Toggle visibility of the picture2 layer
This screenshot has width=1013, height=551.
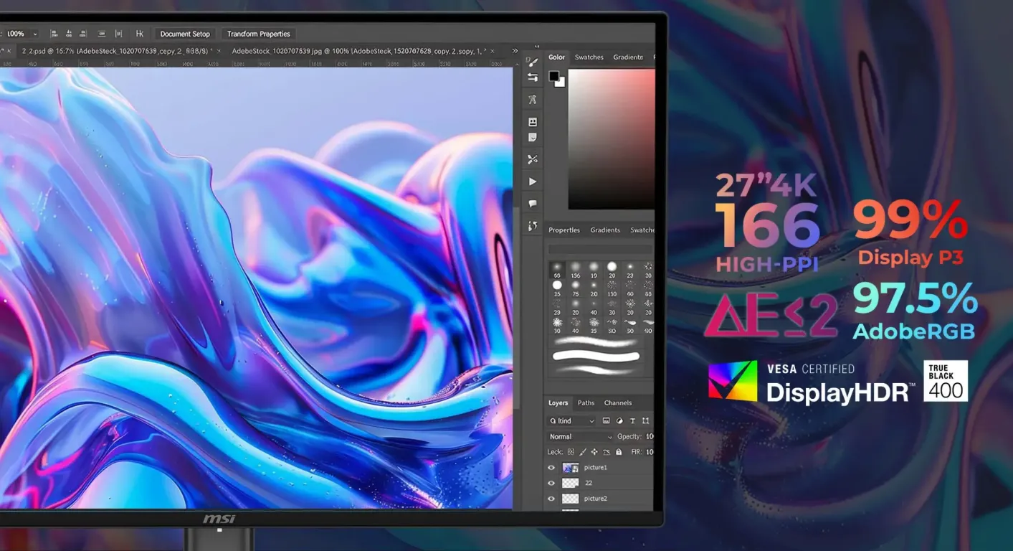pos(551,499)
